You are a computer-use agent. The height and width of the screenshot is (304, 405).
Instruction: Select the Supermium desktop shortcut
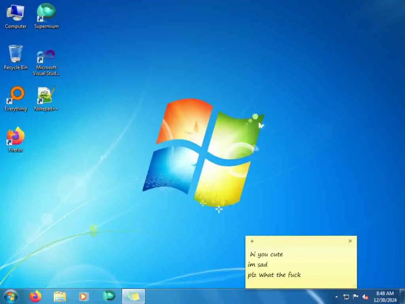[46, 16]
